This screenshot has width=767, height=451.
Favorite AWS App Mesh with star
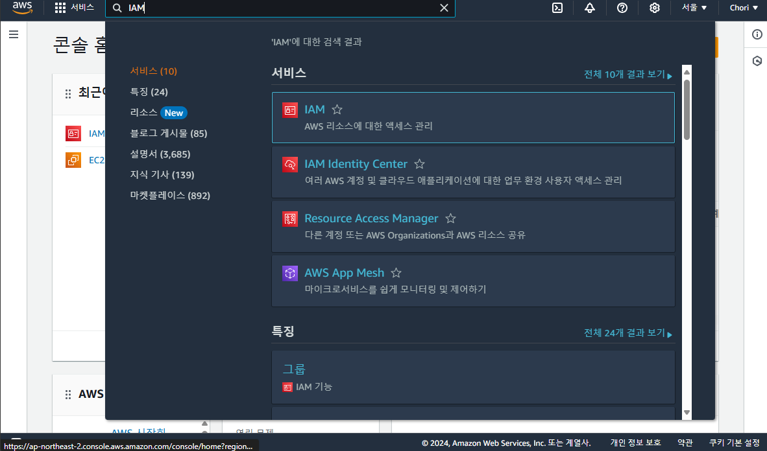point(396,273)
